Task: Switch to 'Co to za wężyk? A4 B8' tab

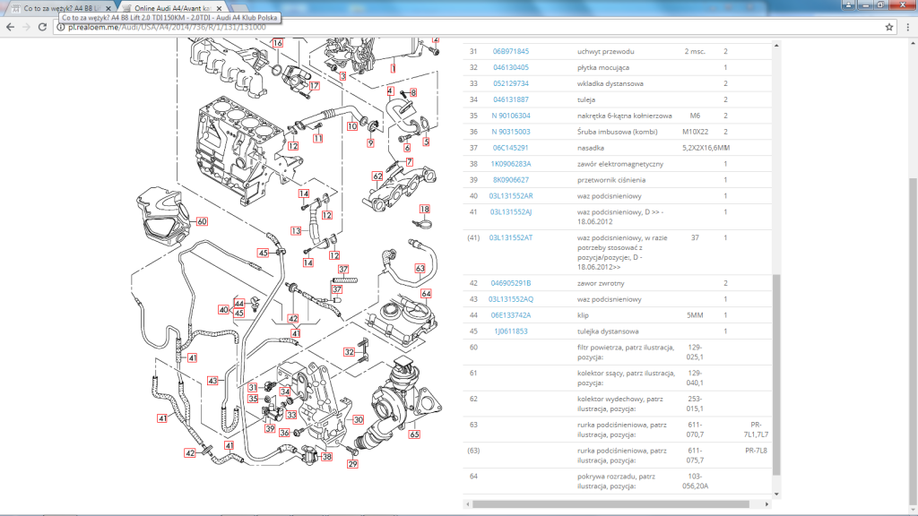Action: (57, 8)
